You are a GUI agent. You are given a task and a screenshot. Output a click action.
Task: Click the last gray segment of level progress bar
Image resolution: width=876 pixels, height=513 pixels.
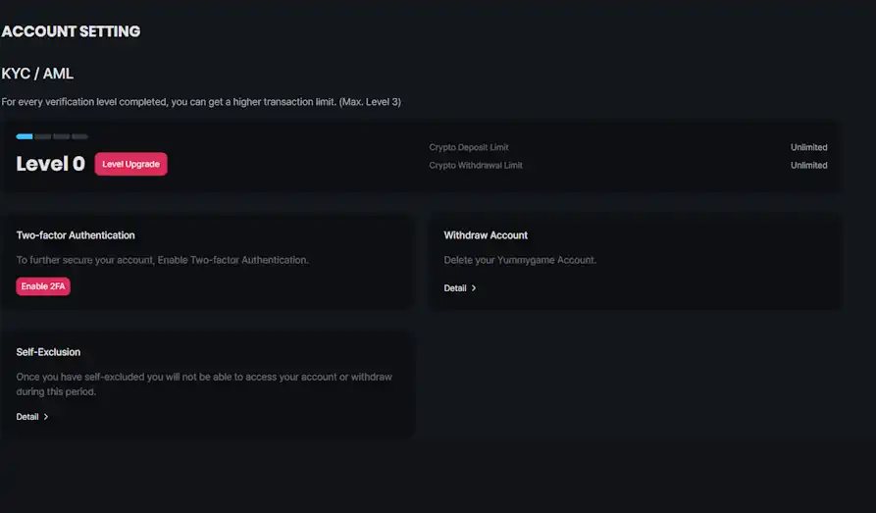(x=79, y=136)
